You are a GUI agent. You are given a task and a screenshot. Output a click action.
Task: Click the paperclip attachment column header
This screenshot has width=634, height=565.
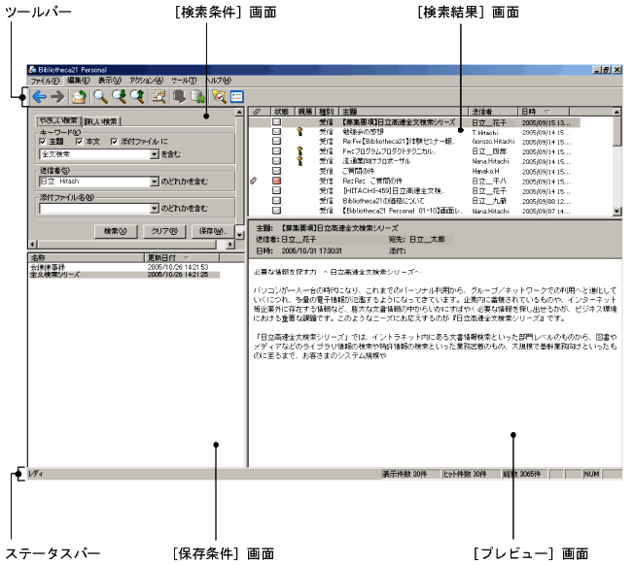pyautogui.click(x=257, y=112)
